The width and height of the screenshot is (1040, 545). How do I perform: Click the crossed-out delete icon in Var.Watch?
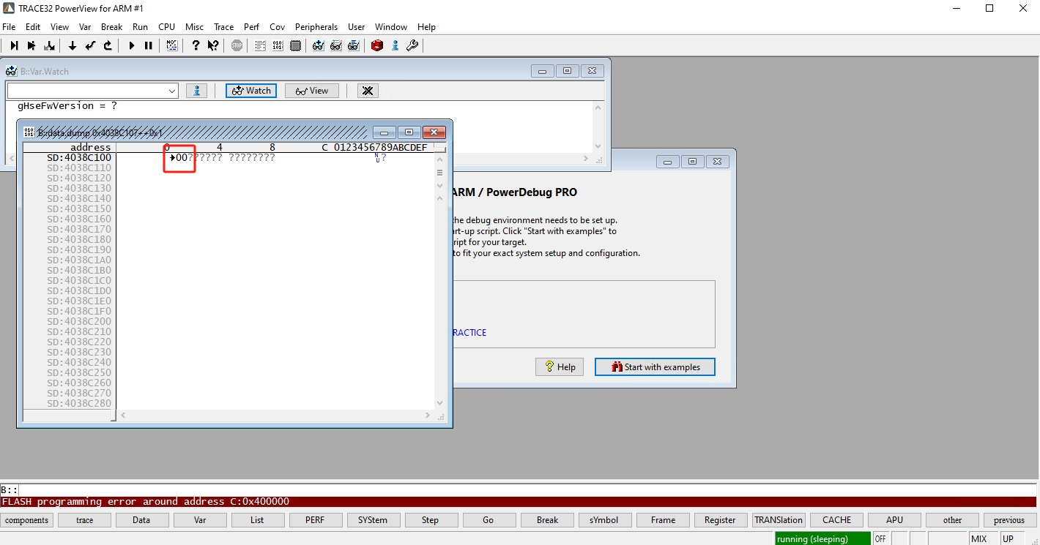click(368, 91)
